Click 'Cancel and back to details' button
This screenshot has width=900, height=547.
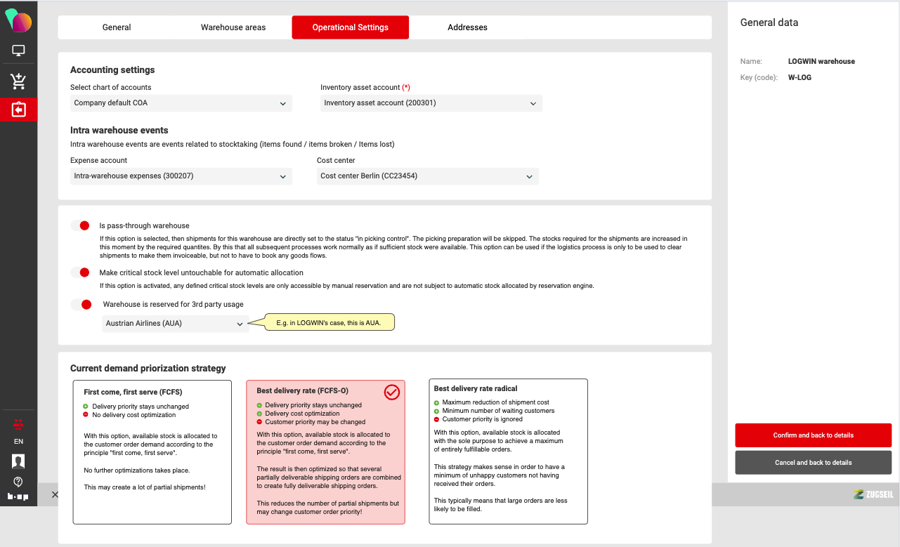click(813, 463)
